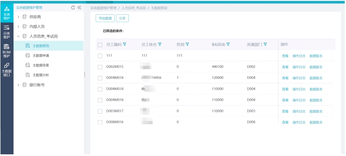Open the 实体维护 sidebar module
The width and height of the screenshot is (346, 156).
pyautogui.click(x=7, y=13)
